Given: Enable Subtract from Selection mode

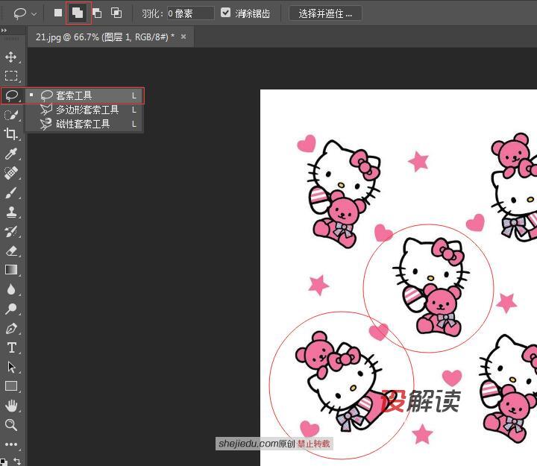Looking at the screenshot, I should pyautogui.click(x=97, y=13).
